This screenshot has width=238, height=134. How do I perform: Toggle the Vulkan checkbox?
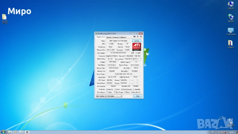coord(107,92)
